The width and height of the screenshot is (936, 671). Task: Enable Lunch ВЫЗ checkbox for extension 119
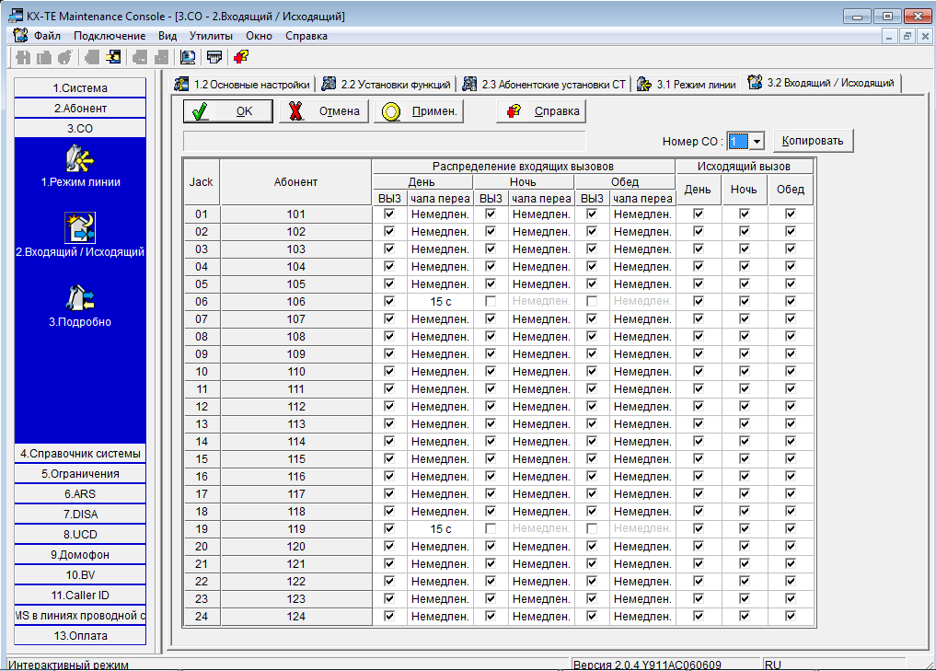tap(592, 528)
